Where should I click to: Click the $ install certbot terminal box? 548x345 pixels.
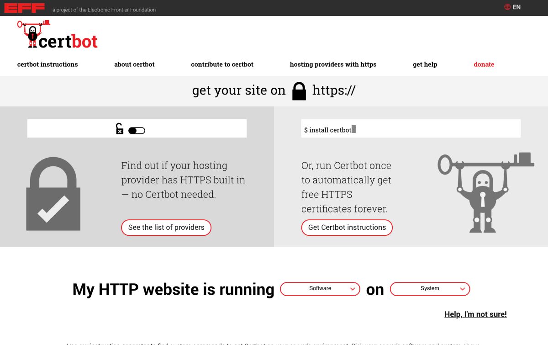coord(411,128)
